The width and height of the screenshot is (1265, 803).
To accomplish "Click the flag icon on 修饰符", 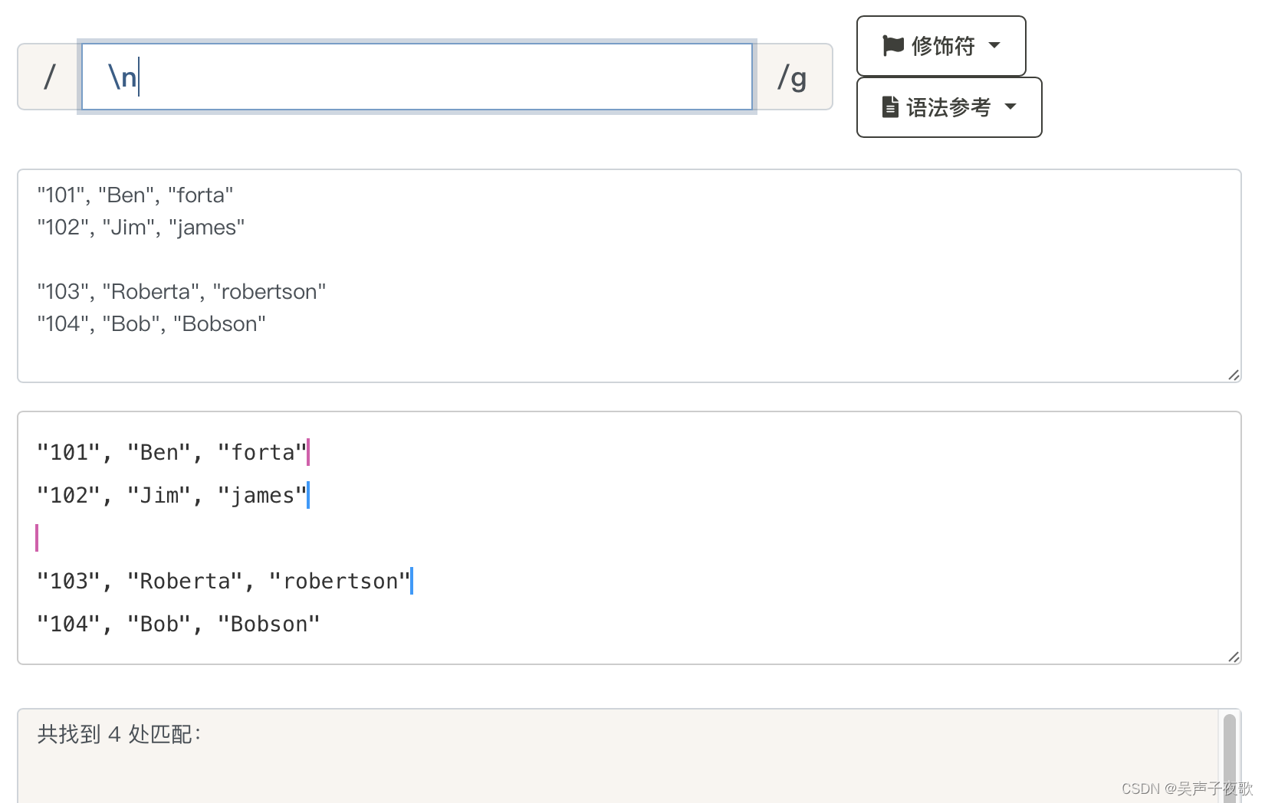I will pyautogui.click(x=893, y=46).
